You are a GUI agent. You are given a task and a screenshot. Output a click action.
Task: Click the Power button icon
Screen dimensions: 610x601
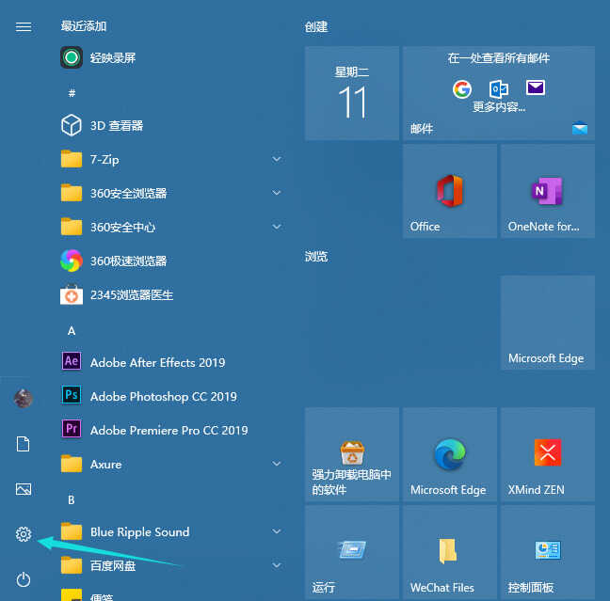click(24, 579)
